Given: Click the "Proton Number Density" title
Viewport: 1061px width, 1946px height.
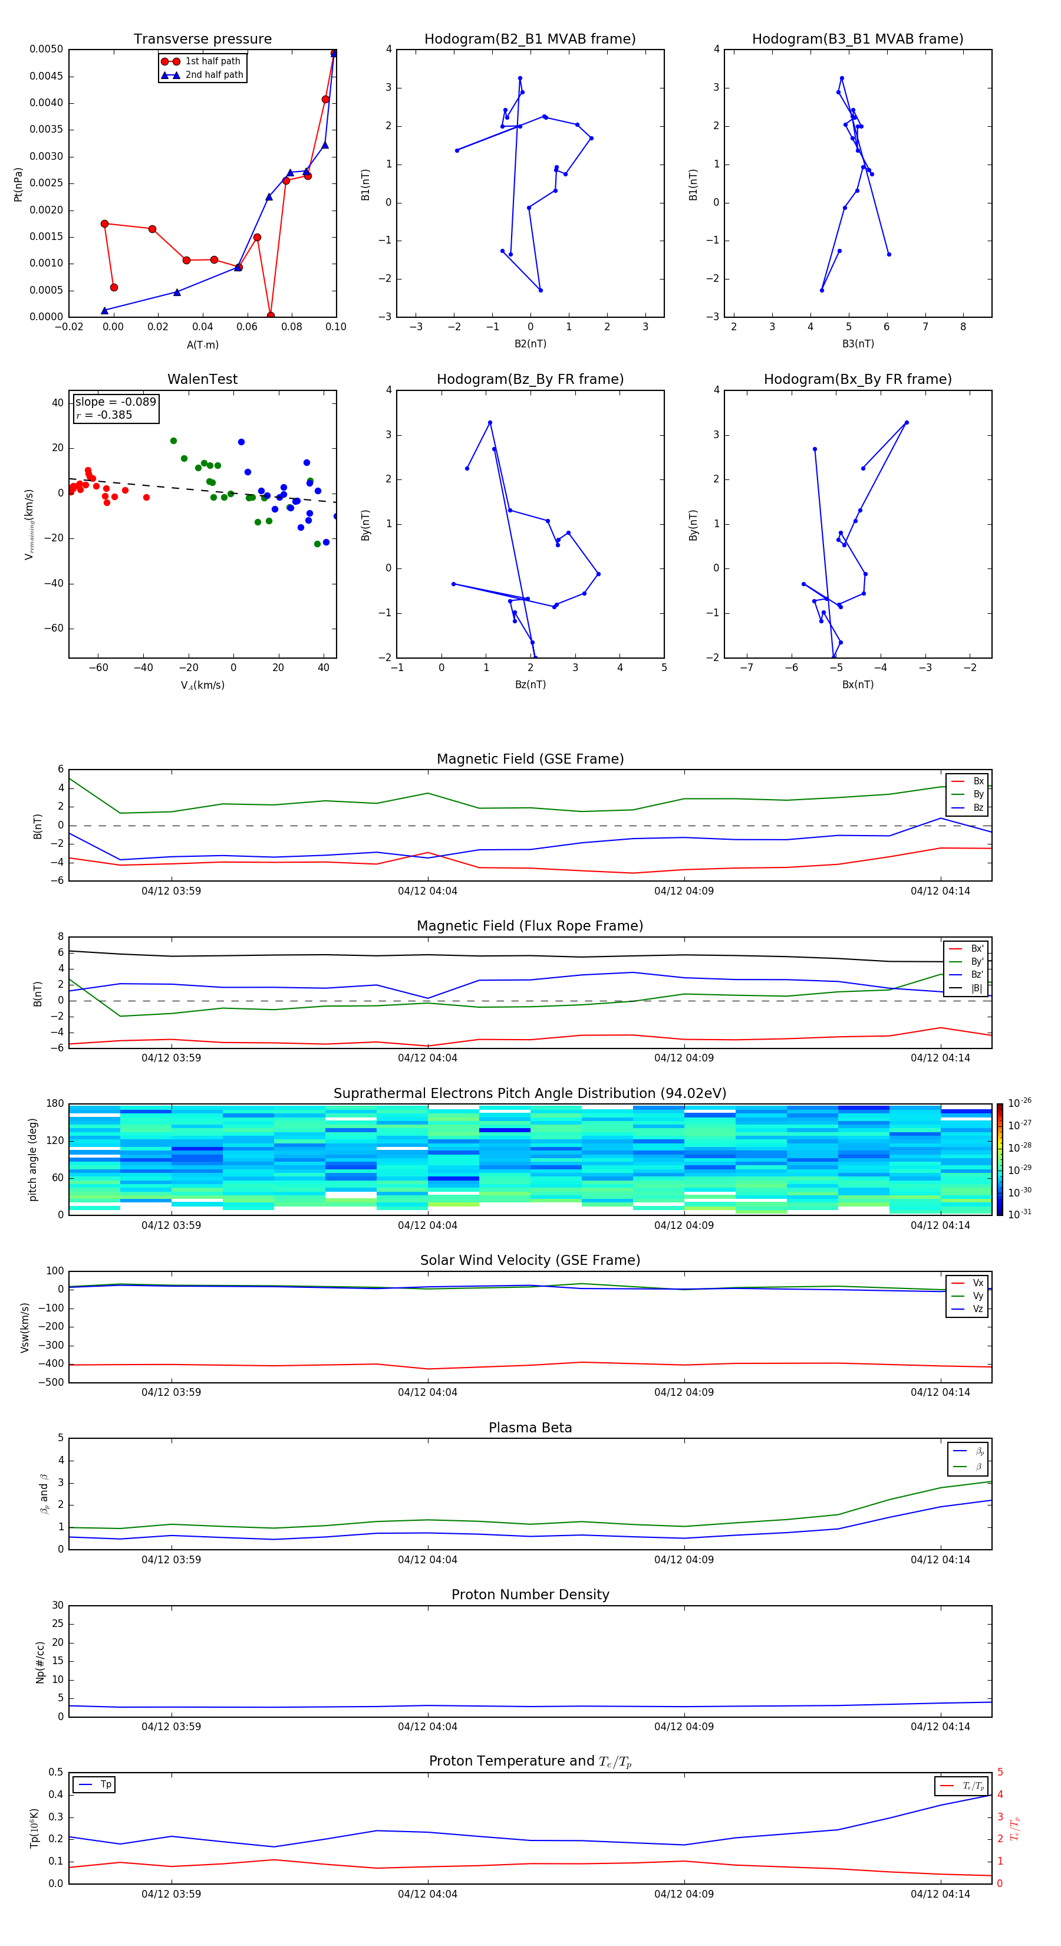Looking at the screenshot, I should pos(530,1595).
